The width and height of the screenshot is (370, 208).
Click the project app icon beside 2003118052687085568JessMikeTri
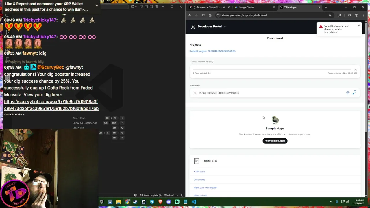click(x=195, y=93)
